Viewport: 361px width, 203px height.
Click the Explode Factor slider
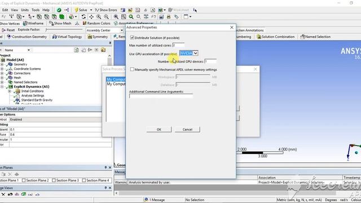(x=64, y=30)
